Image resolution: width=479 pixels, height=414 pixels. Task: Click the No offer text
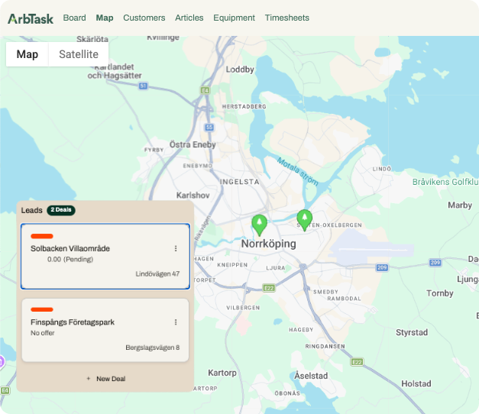pyautogui.click(x=43, y=333)
